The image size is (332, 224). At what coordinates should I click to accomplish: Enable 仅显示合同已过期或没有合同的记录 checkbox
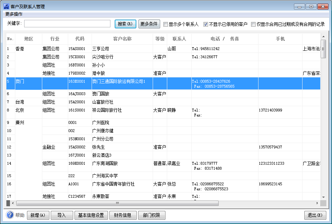[253, 24]
